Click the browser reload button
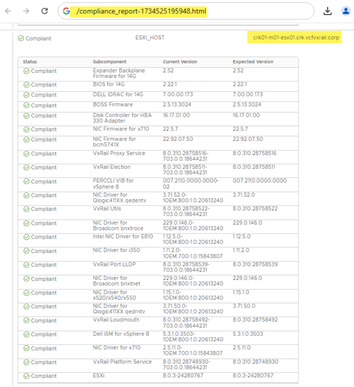Image resolution: width=354 pixels, height=387 pixels. tap(44, 11)
